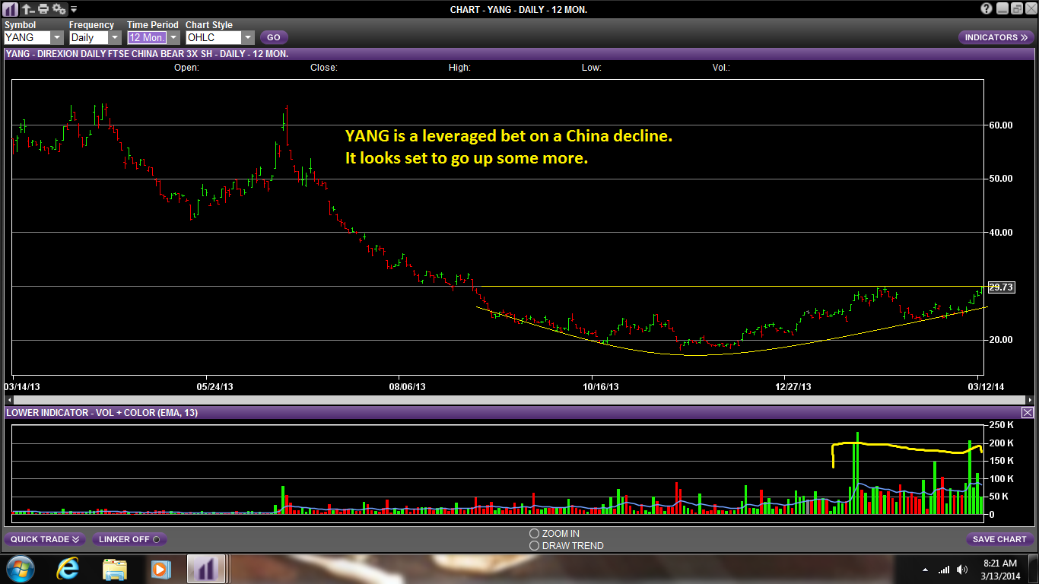Click the 100 K volume axis label
This screenshot has width=1039, height=584.
(1000, 479)
